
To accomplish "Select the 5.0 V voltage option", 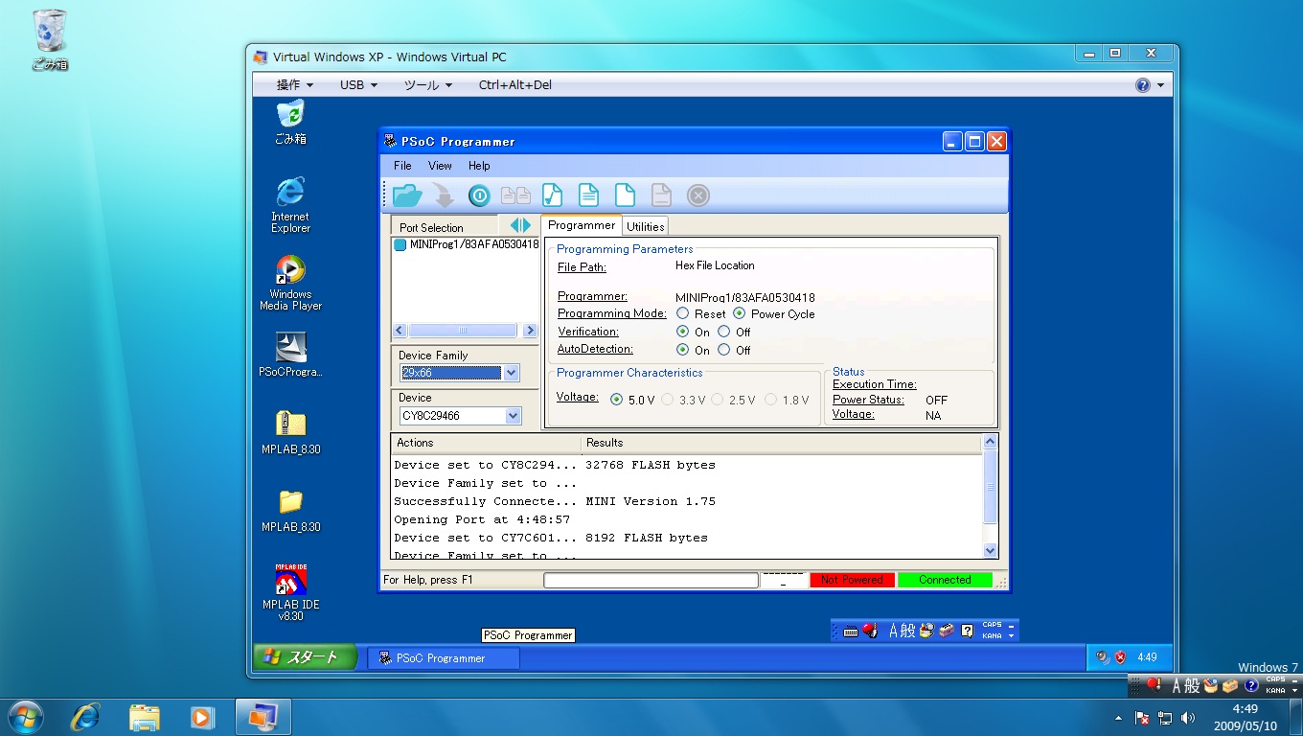I will [x=616, y=400].
